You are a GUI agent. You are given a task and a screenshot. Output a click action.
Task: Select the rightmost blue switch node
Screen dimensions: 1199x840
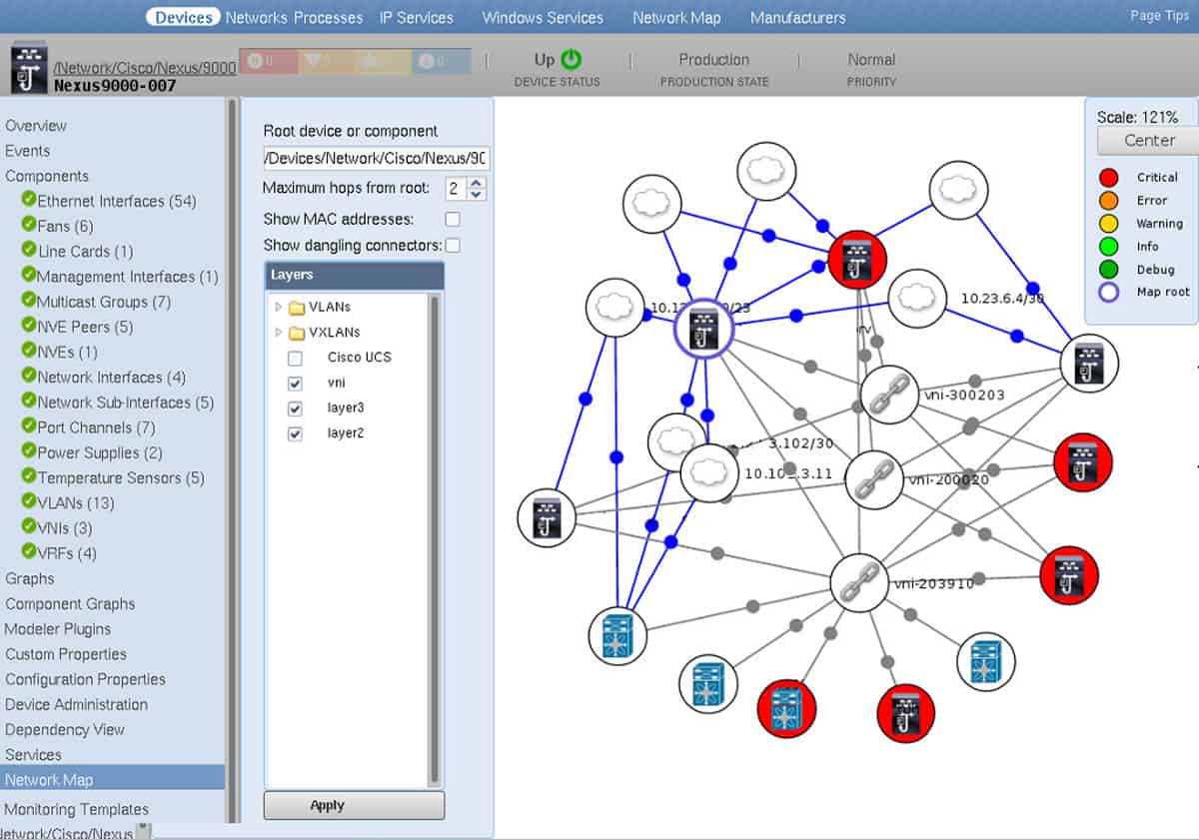pos(986,661)
